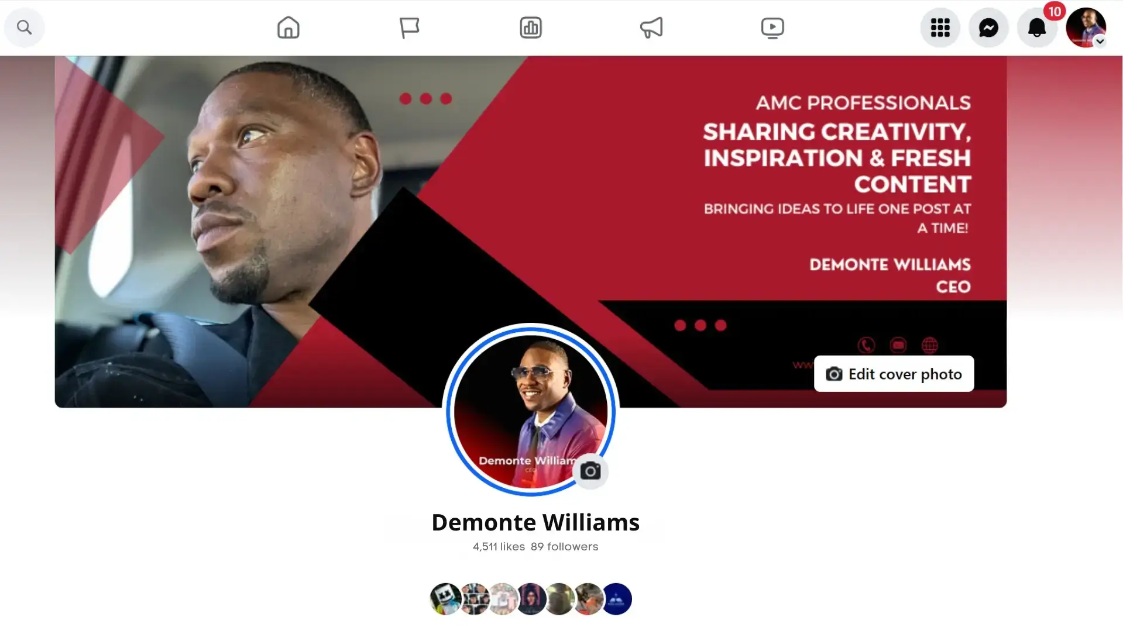Open Messenger chats
The height and width of the screenshot is (627, 1123).
[988, 27]
